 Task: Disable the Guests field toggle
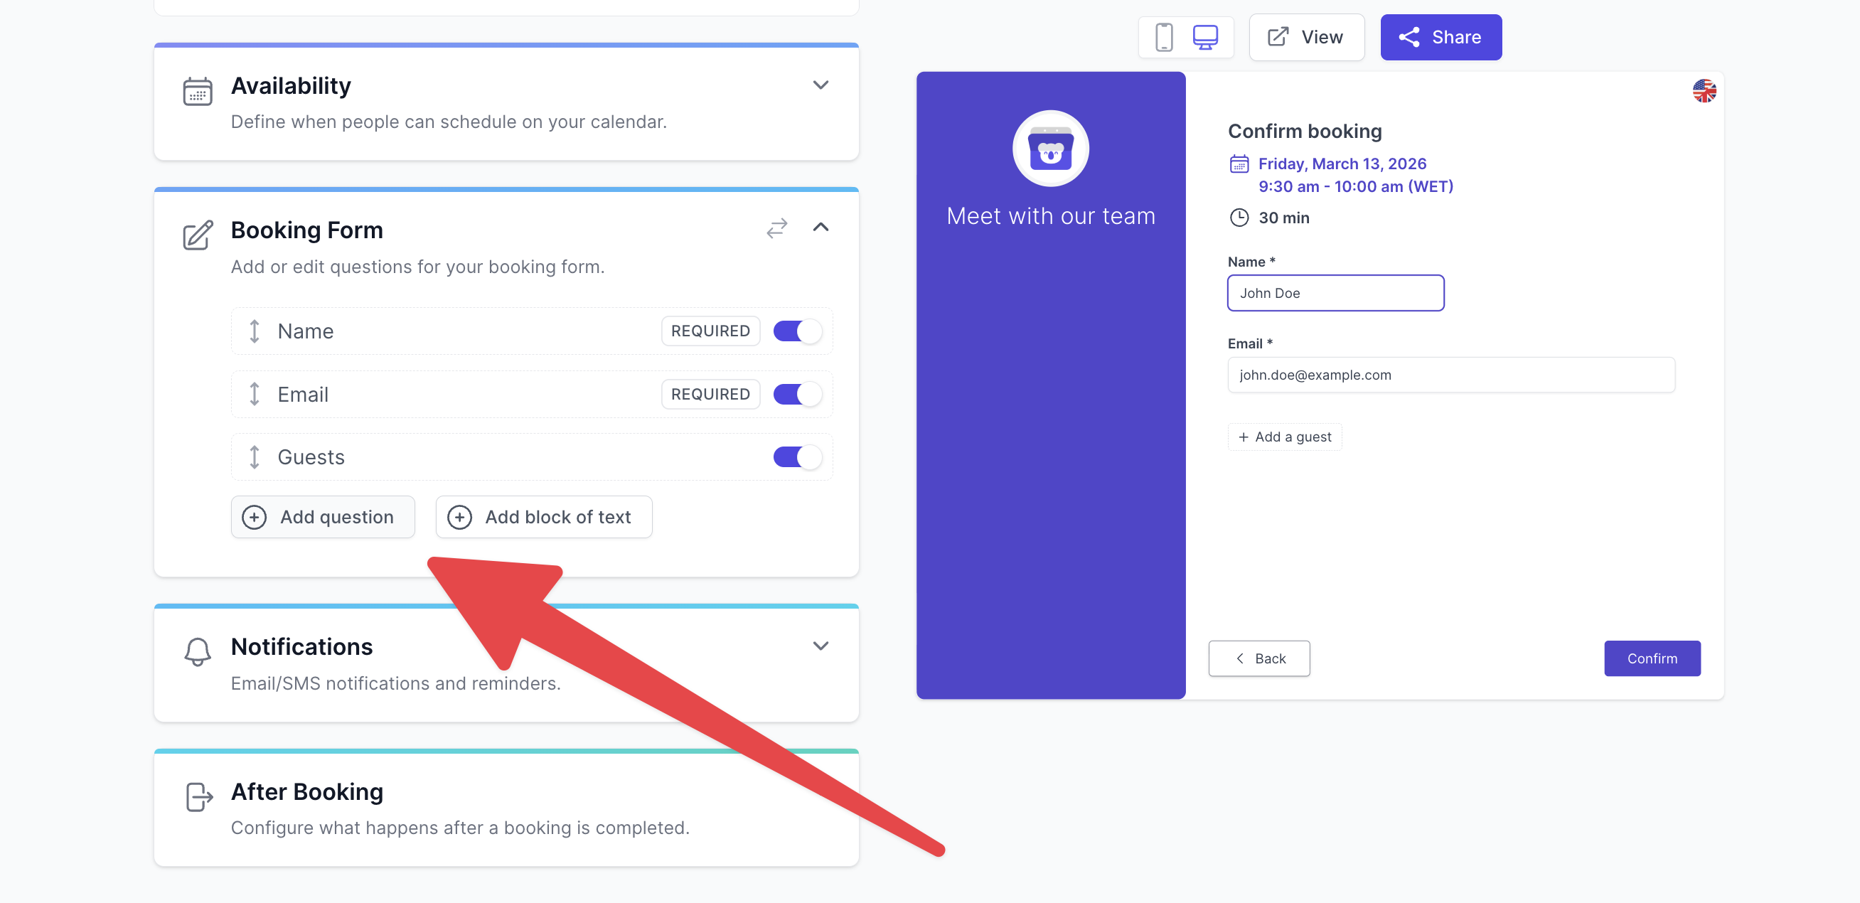point(796,457)
